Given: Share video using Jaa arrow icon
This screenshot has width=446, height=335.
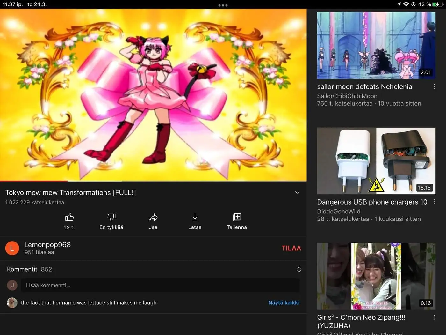Looking at the screenshot, I should pyautogui.click(x=153, y=217).
